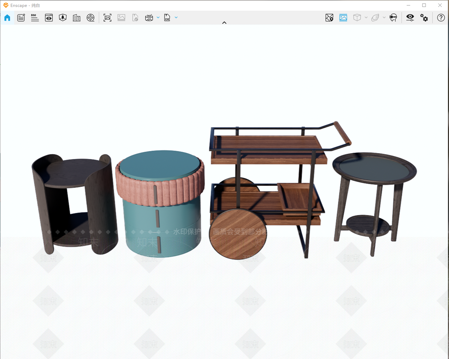
Task: Open Visual Settings eye icon
Action: coord(410,18)
